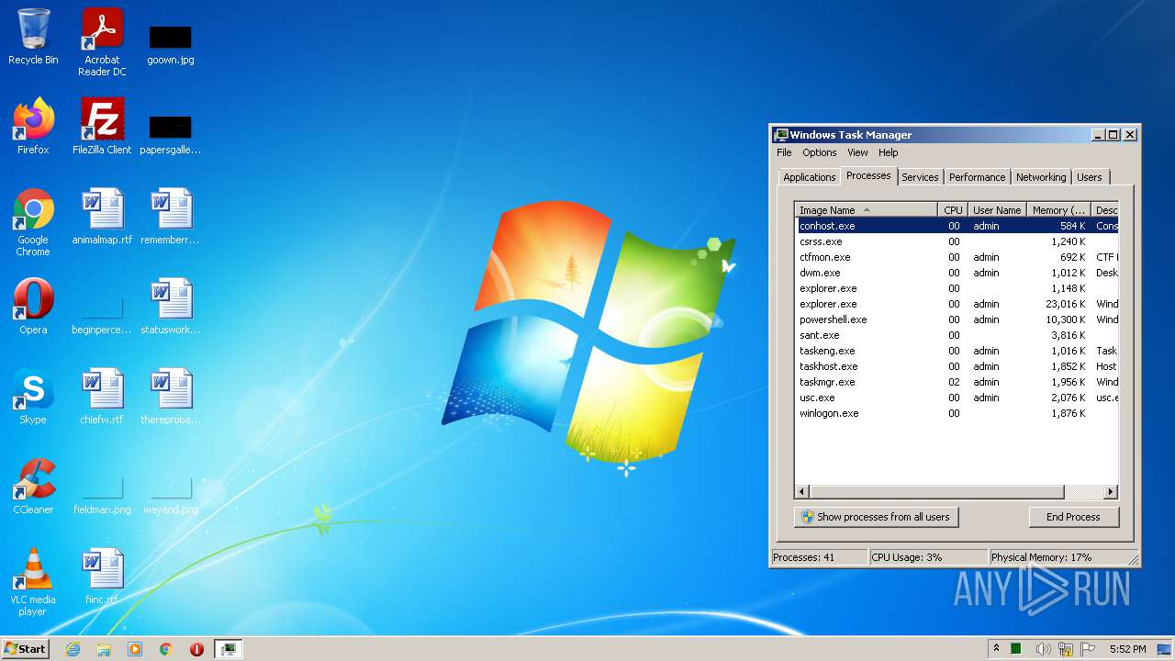Click the volume speaker tray icon
The image size is (1175, 661).
(1043, 649)
